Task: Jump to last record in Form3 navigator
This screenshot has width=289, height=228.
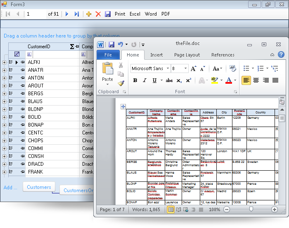Action: pyautogui.click(x=77, y=14)
